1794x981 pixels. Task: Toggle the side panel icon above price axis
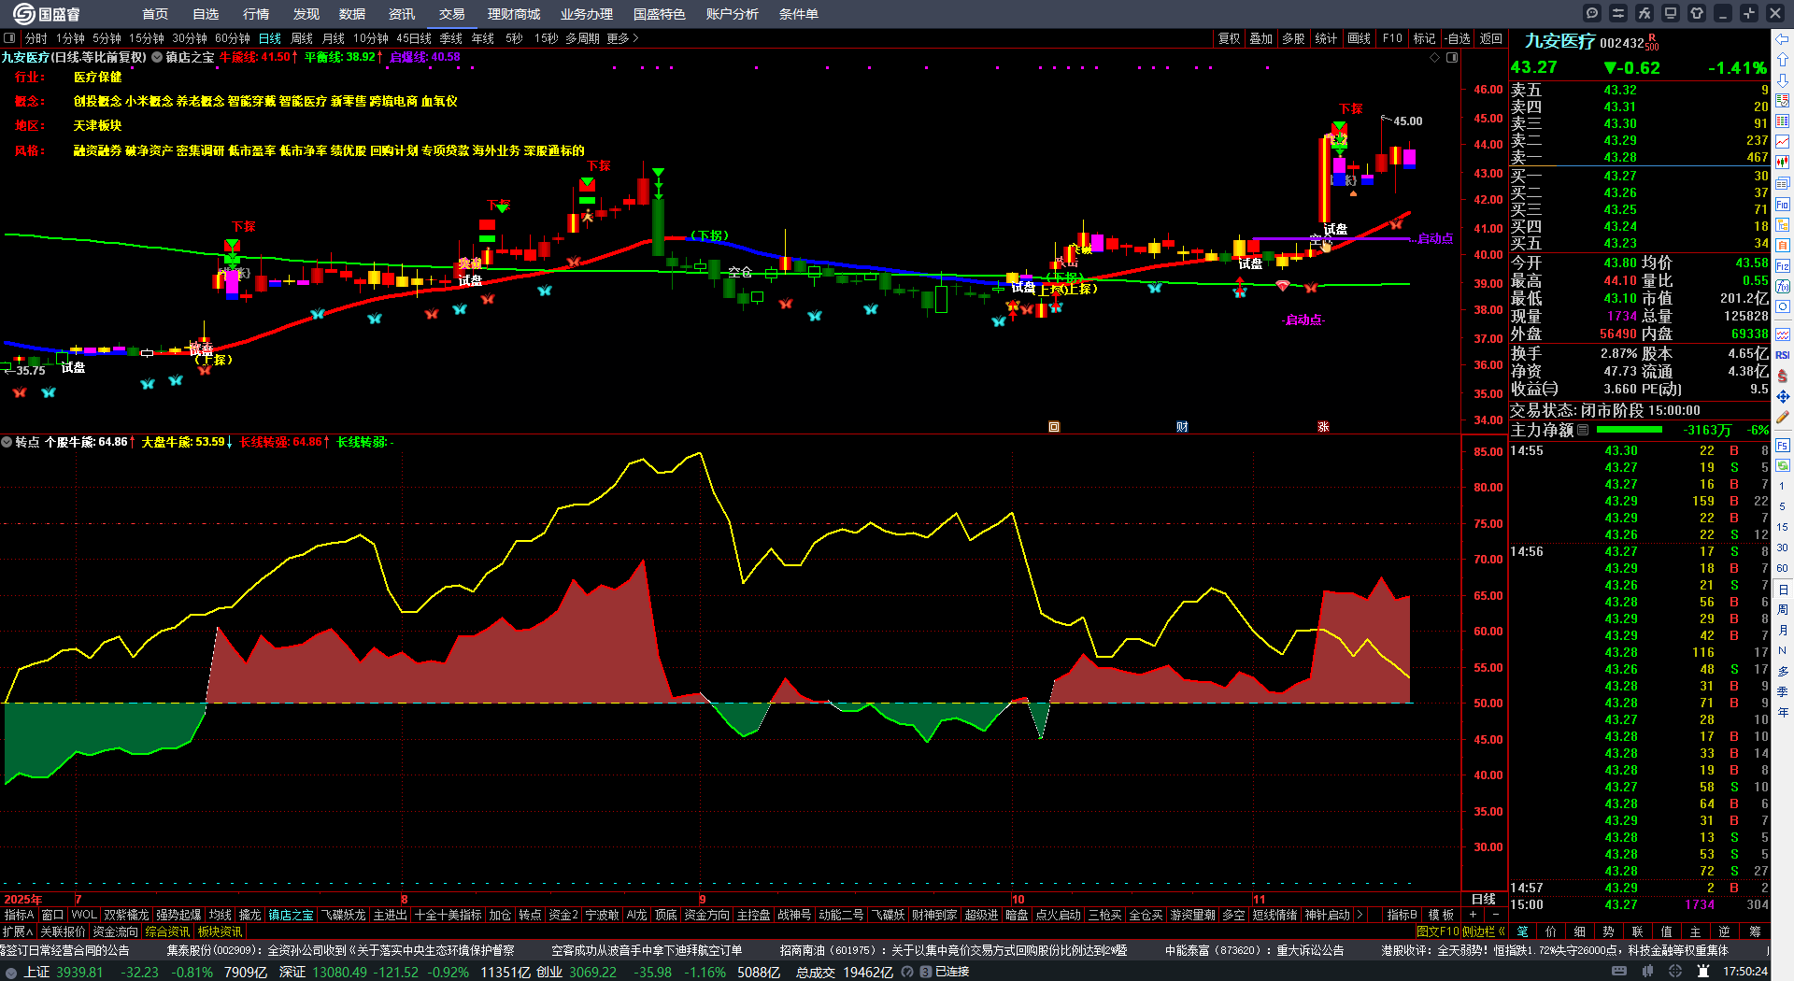click(1452, 58)
